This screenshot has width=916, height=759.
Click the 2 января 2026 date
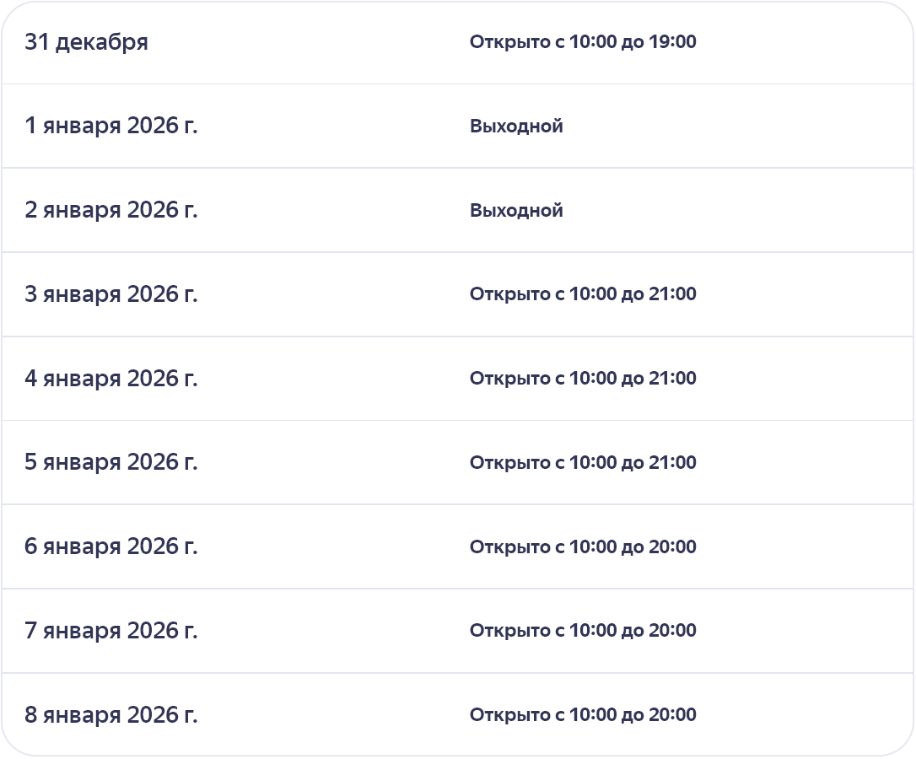click(110, 210)
